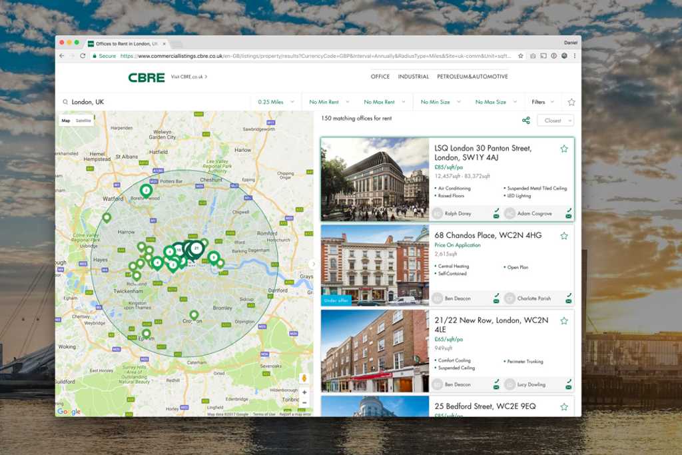Click the CBRE logo

pyautogui.click(x=146, y=77)
